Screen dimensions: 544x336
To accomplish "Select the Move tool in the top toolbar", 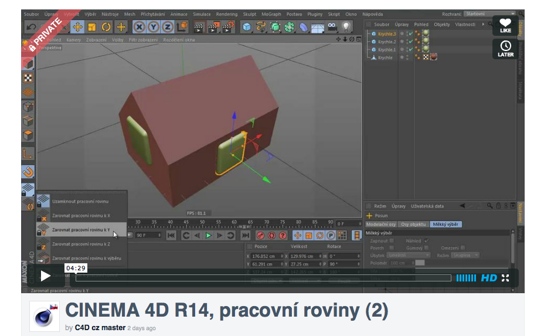I will pos(77,27).
